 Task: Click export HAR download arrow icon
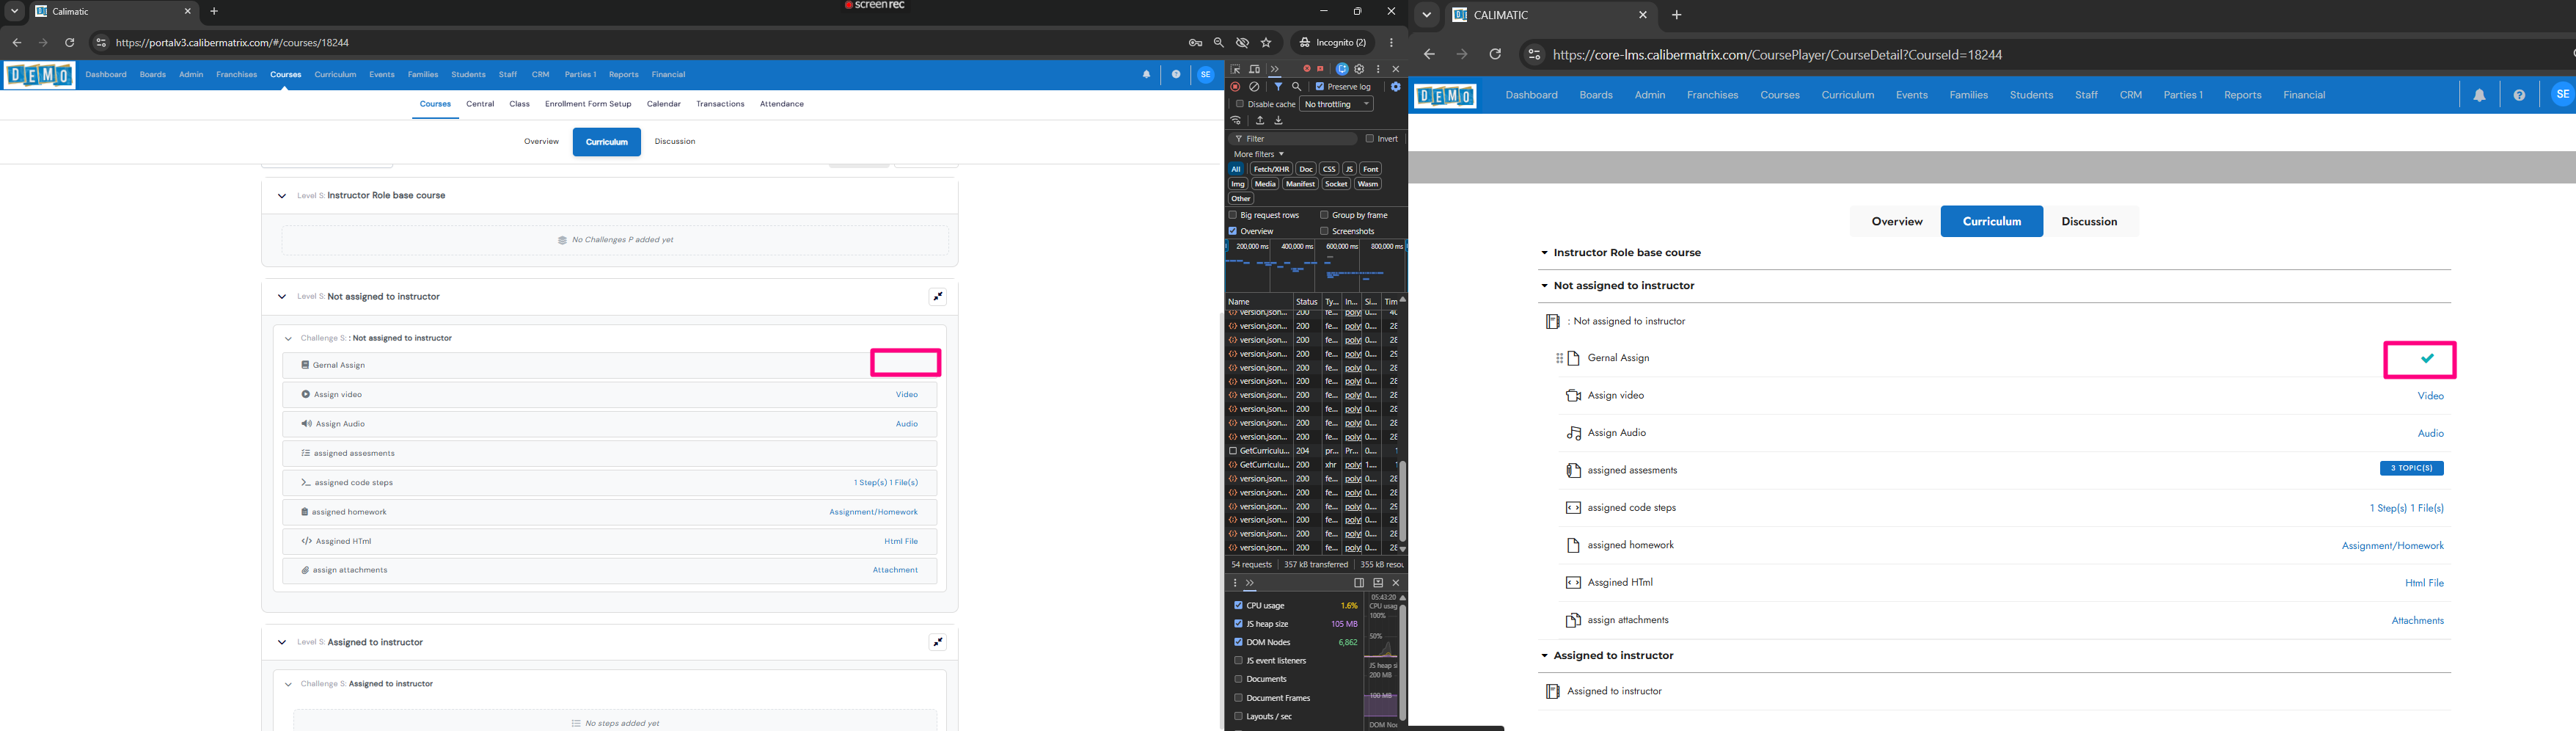(x=1278, y=120)
